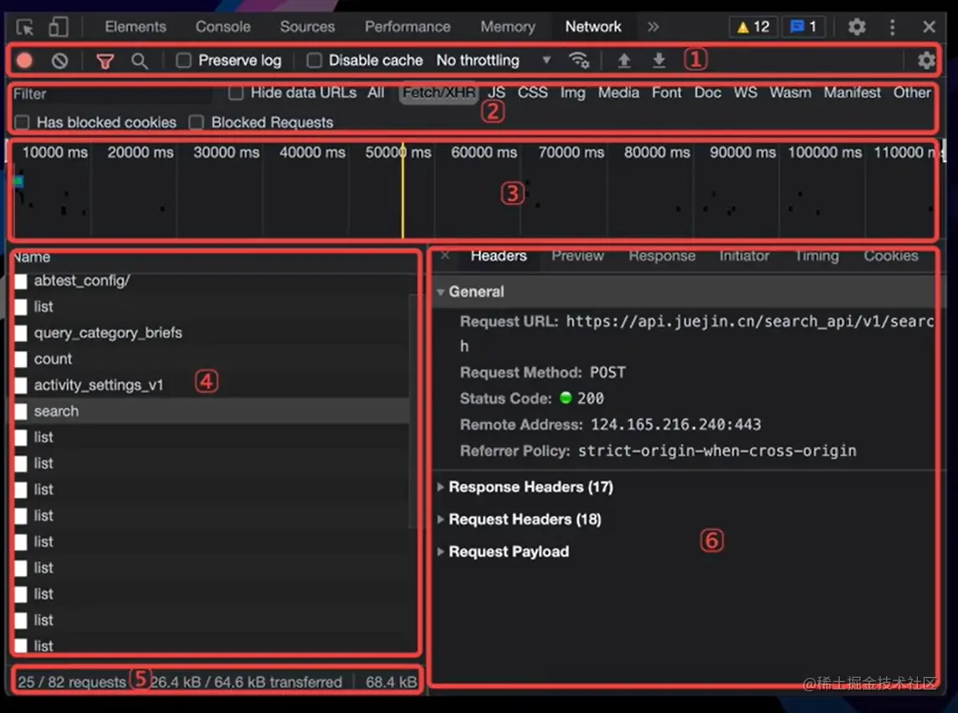Switch to the Performance tab
The image size is (958, 713).
pyautogui.click(x=407, y=27)
